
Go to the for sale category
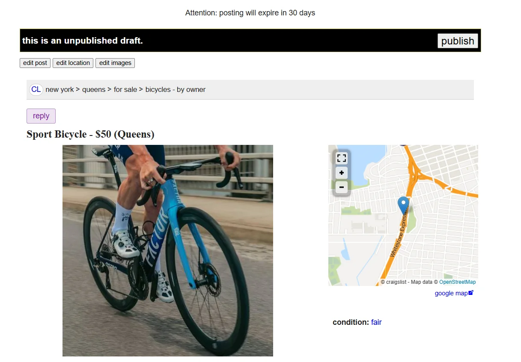(125, 89)
